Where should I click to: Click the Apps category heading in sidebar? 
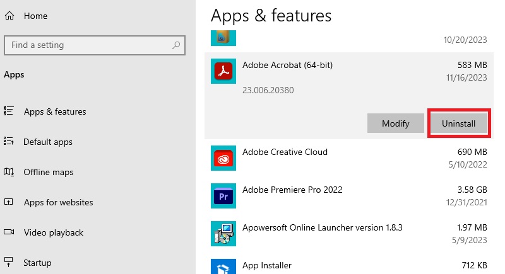14,75
